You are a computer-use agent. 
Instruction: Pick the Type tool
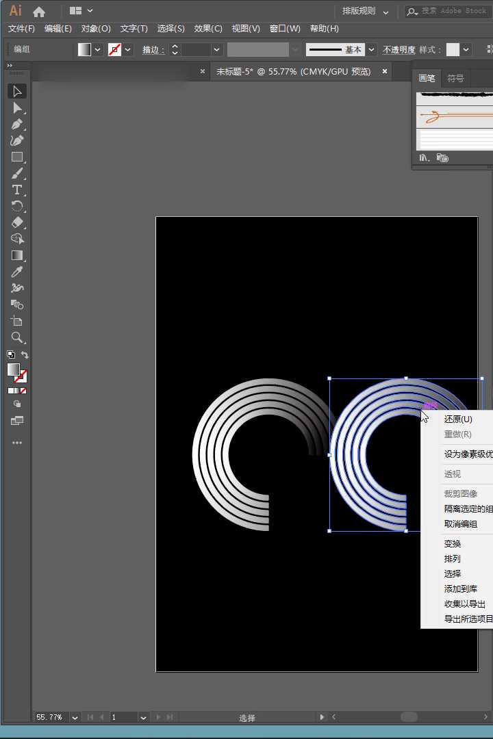pyautogui.click(x=17, y=190)
